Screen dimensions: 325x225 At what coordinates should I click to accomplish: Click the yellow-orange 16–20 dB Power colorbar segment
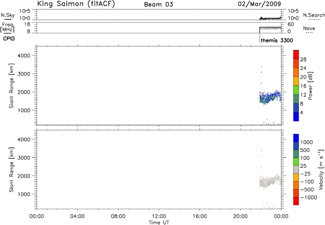(x=296, y=81)
